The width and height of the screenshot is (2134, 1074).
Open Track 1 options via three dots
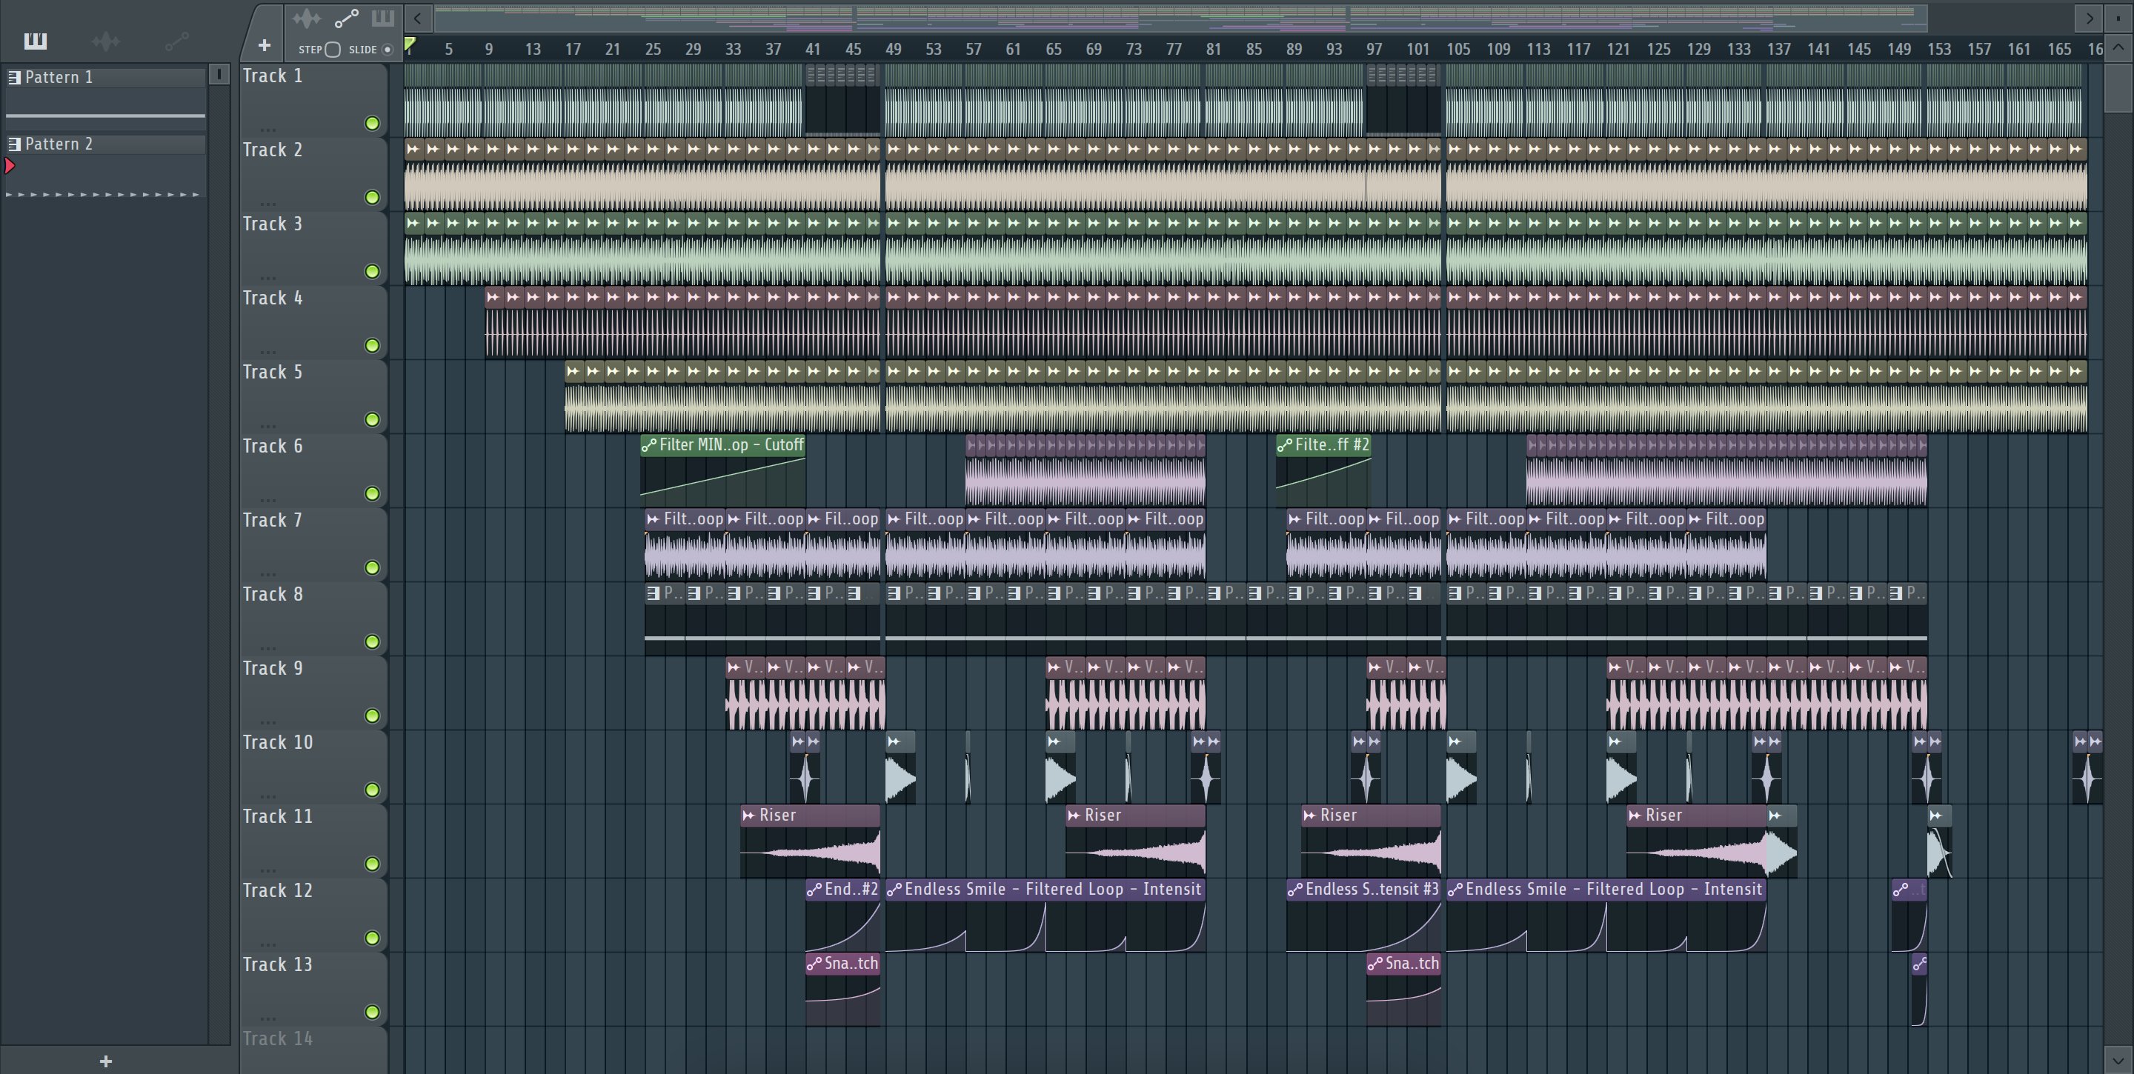(267, 130)
